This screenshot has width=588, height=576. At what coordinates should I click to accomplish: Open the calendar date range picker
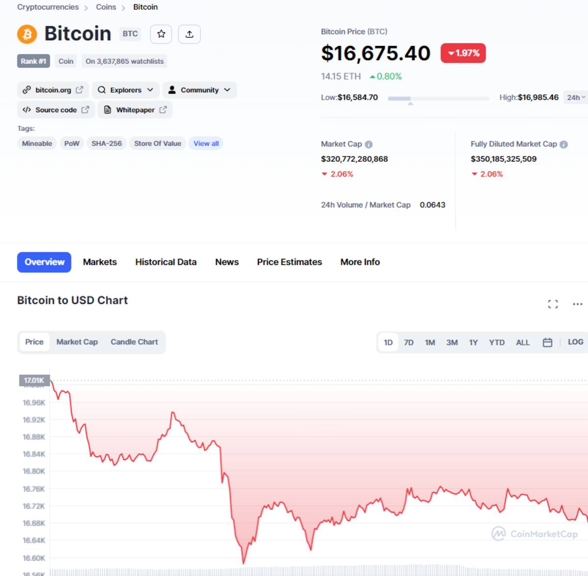tap(547, 342)
